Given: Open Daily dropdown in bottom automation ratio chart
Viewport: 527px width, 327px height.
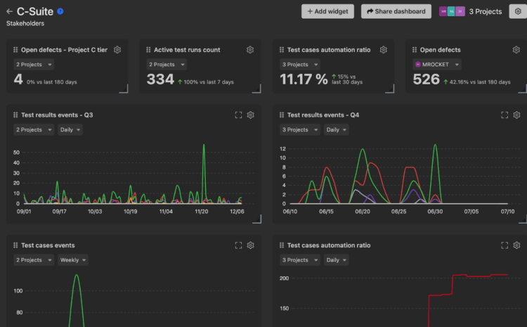Looking at the screenshot, I should click(x=337, y=259).
